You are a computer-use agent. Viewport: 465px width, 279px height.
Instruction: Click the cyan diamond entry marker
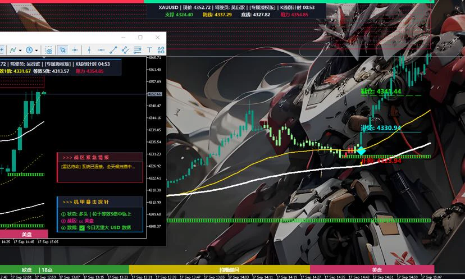pos(361,150)
